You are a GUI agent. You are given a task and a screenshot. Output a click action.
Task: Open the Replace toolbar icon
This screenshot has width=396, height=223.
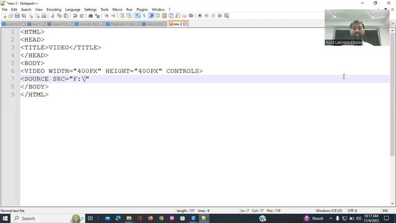97,15
